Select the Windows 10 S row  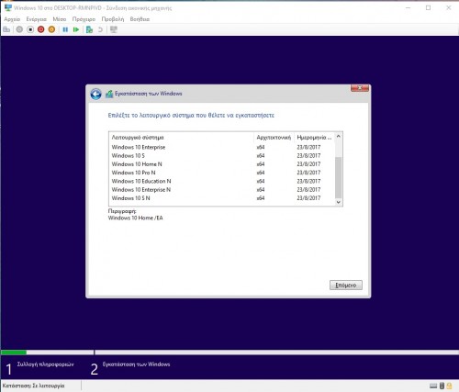(x=222, y=156)
